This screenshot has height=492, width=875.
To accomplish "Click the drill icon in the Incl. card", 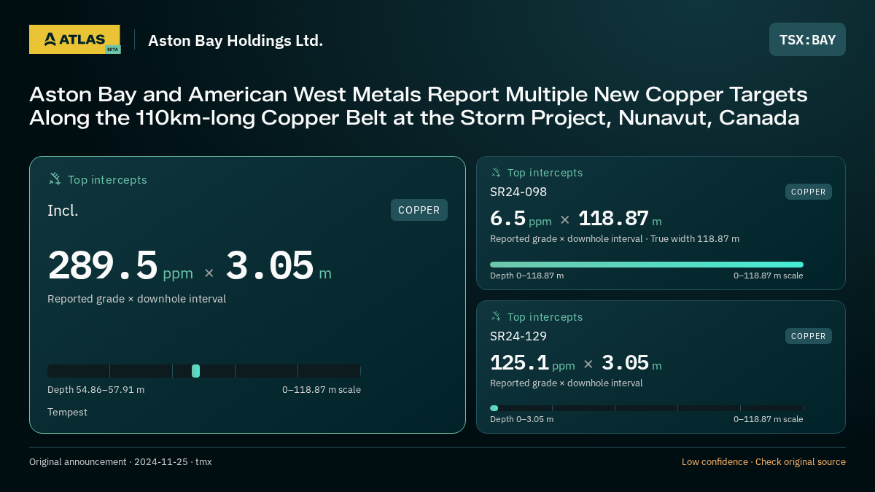I will (x=55, y=179).
